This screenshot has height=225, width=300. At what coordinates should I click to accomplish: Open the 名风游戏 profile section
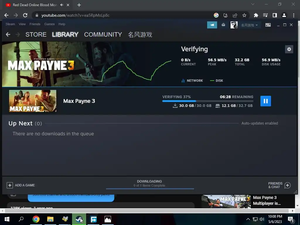point(140,35)
